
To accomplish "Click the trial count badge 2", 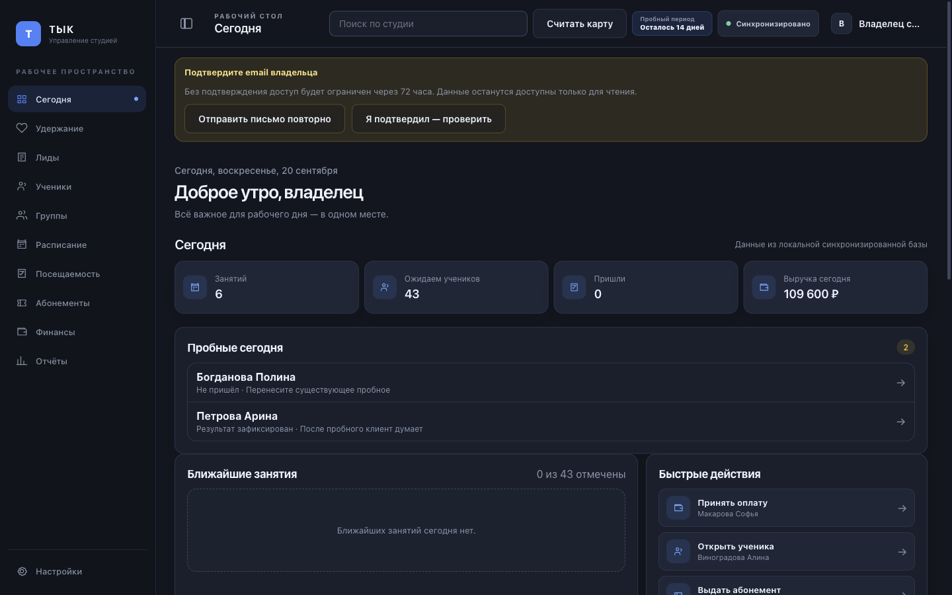I will coord(906,347).
